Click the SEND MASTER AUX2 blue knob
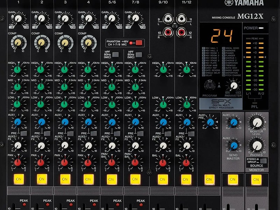 pyautogui.click(x=234, y=146)
